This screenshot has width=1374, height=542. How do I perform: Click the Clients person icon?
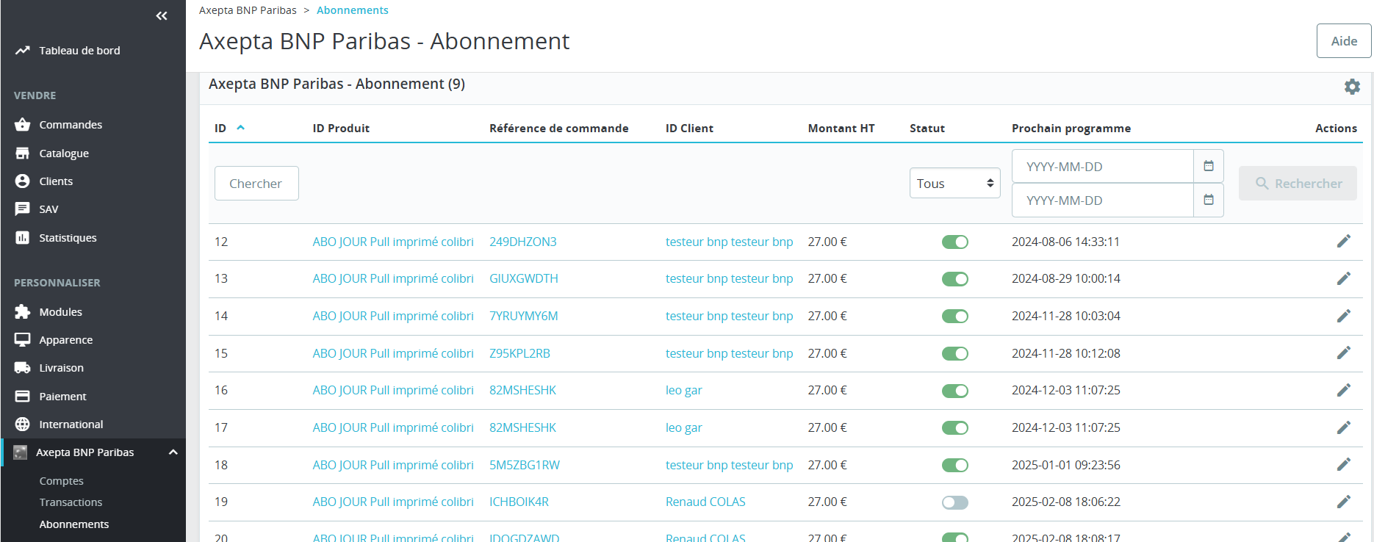click(x=23, y=181)
